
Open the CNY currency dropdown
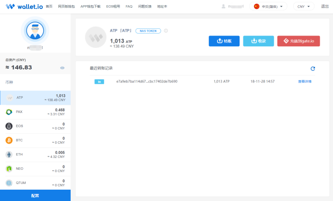304,7
